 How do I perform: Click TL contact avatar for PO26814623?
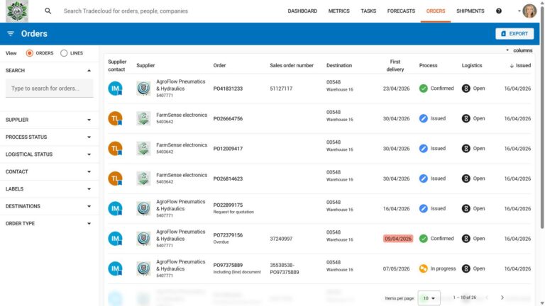click(x=115, y=178)
